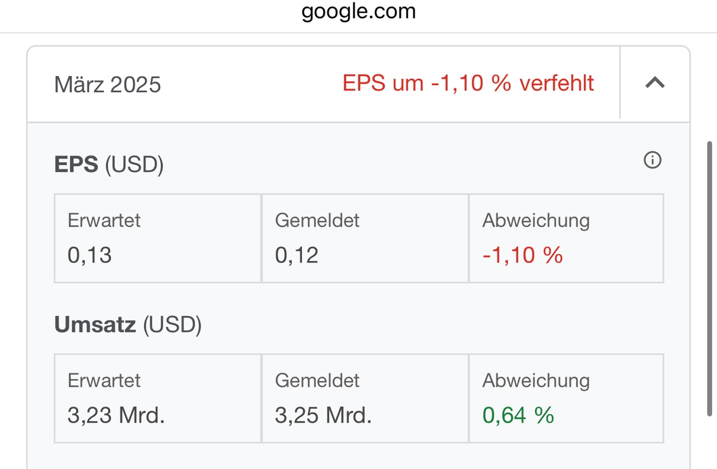717x469 pixels.
Task: Click the green 0,64 % Abweichung value
Action: coord(518,415)
